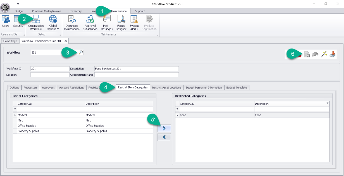Move selected category to Restricted with right arrow

[x=164, y=128]
